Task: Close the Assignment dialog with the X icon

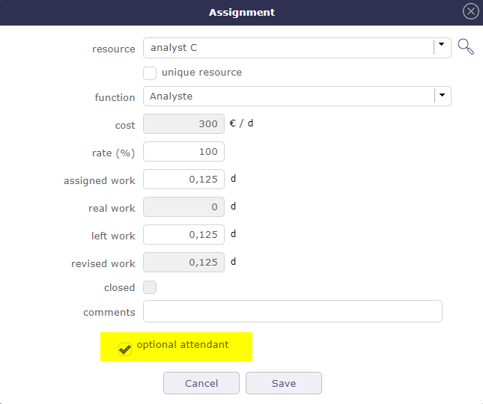Action: coord(470,11)
